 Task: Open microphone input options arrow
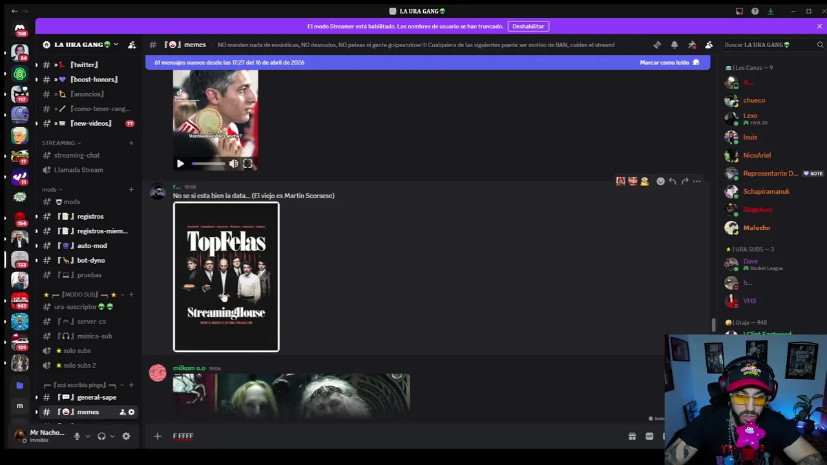tap(88, 436)
